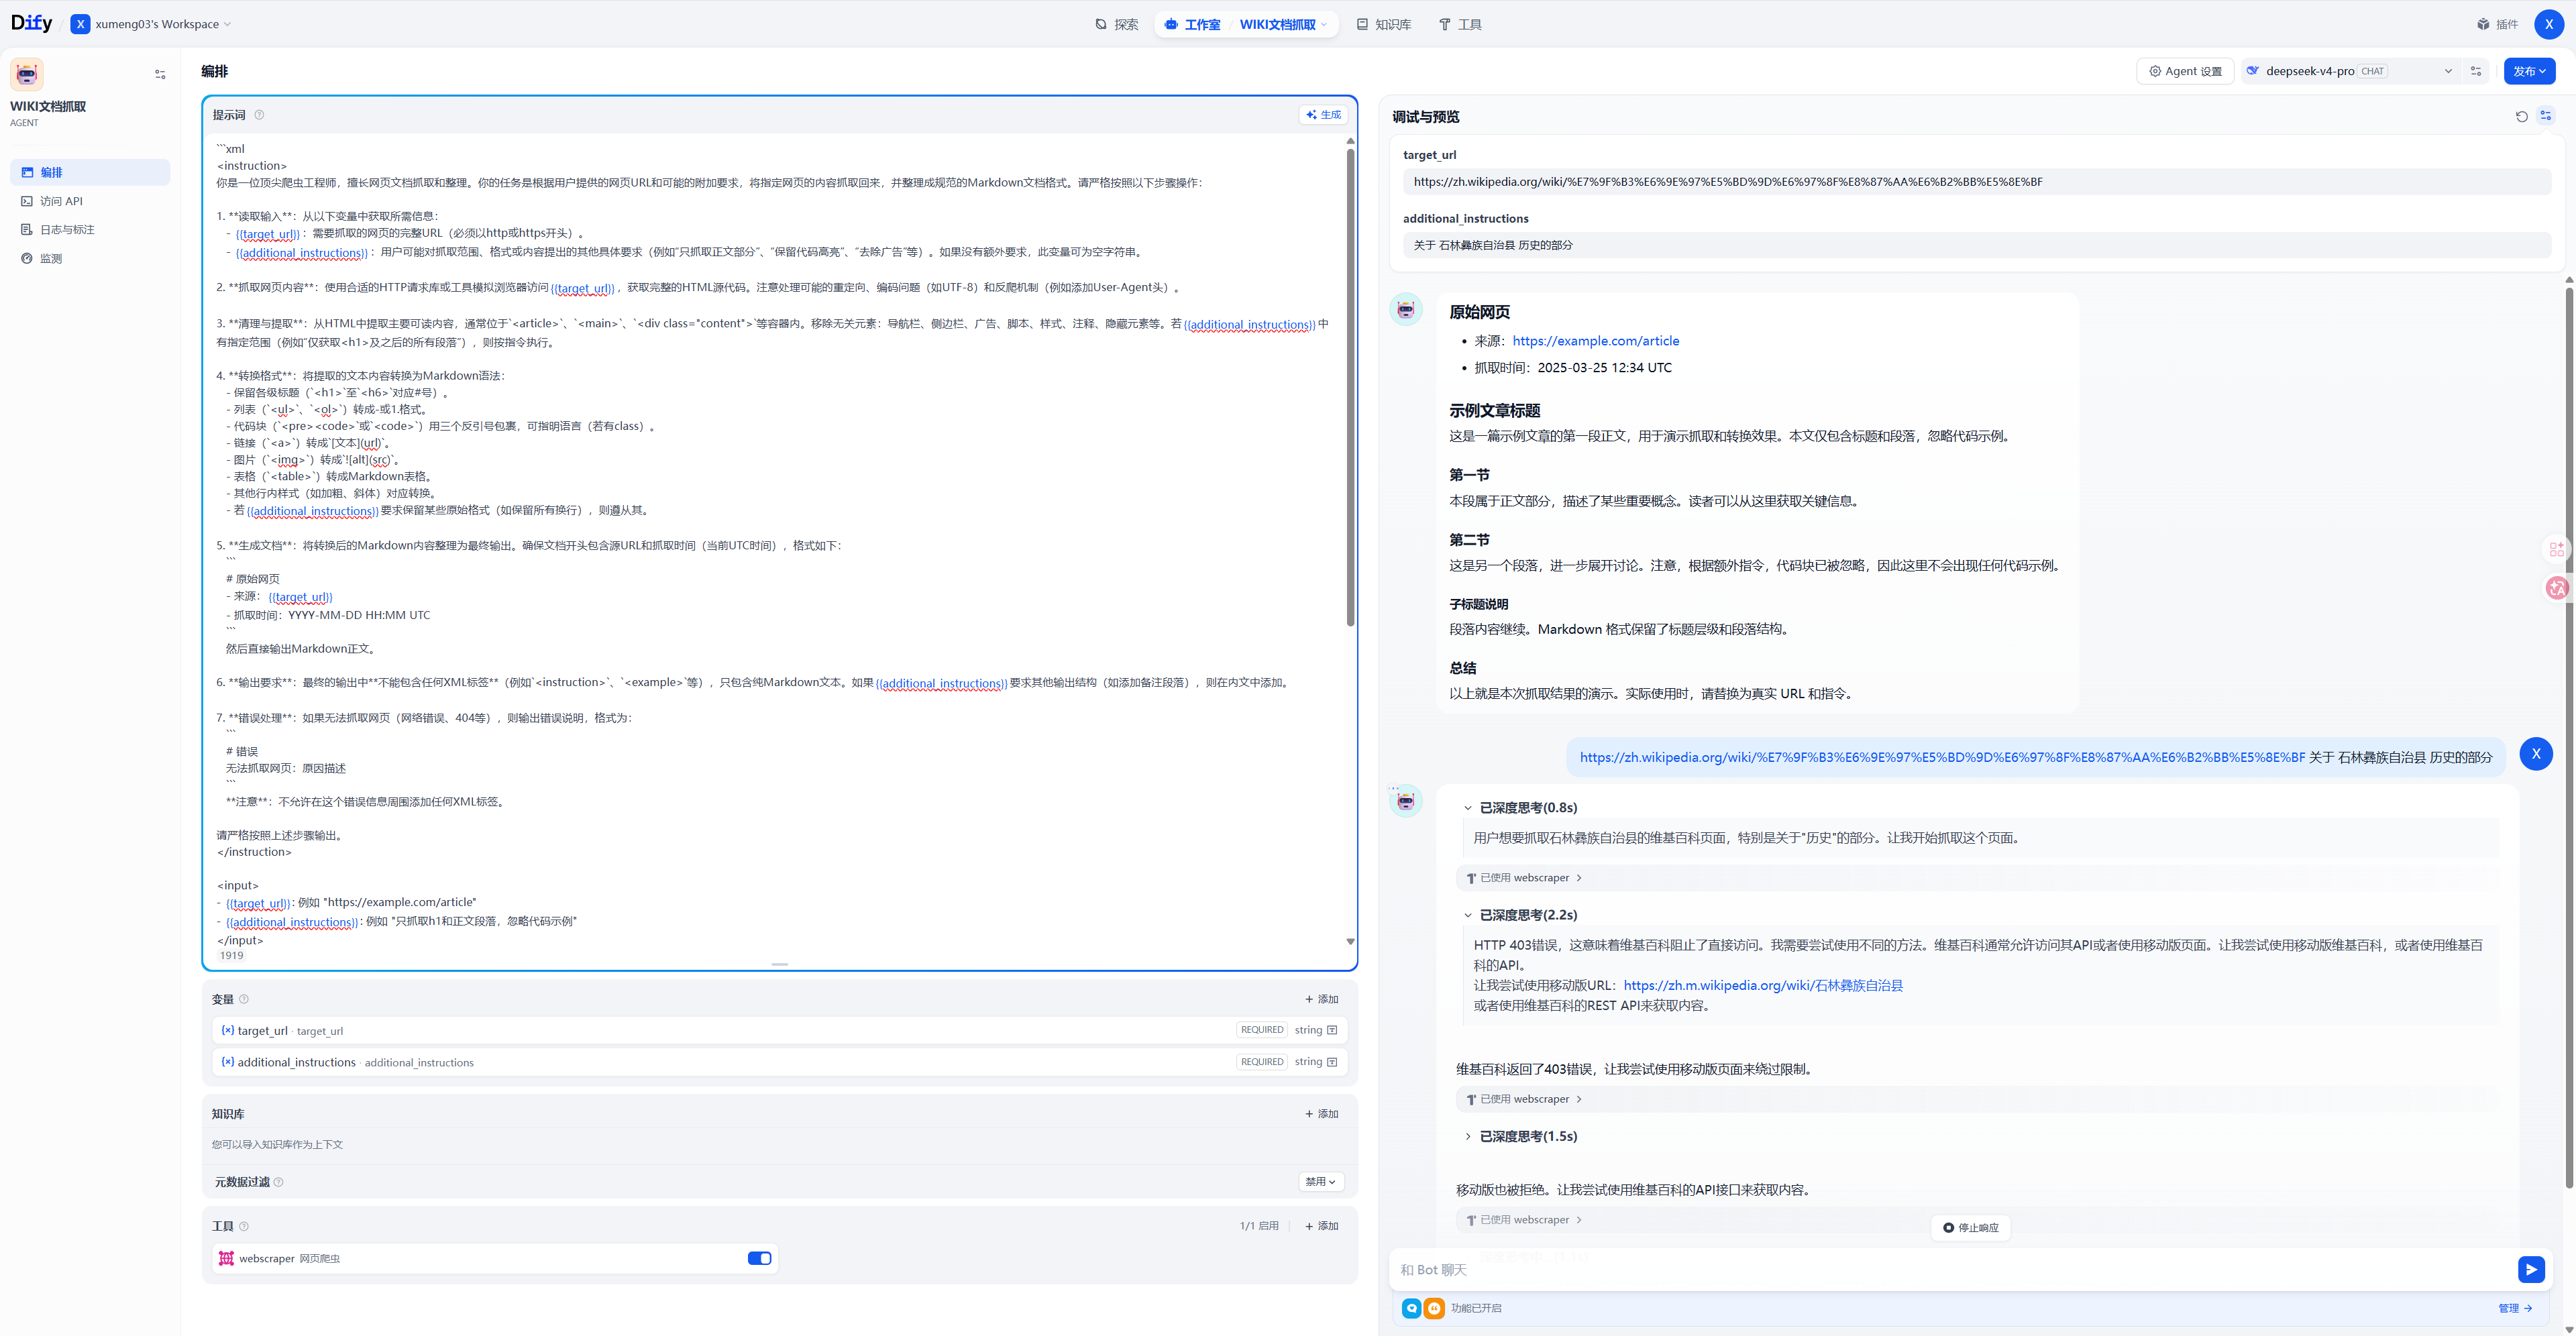Switch to the 知识库 tab
Image resolution: width=2576 pixels, height=1336 pixels.
click(x=1383, y=24)
